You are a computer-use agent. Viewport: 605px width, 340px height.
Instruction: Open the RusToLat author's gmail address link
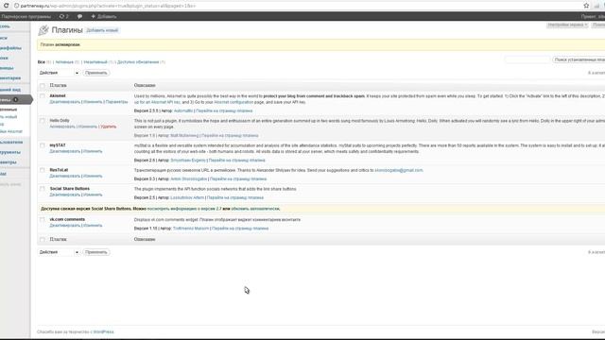399,170
